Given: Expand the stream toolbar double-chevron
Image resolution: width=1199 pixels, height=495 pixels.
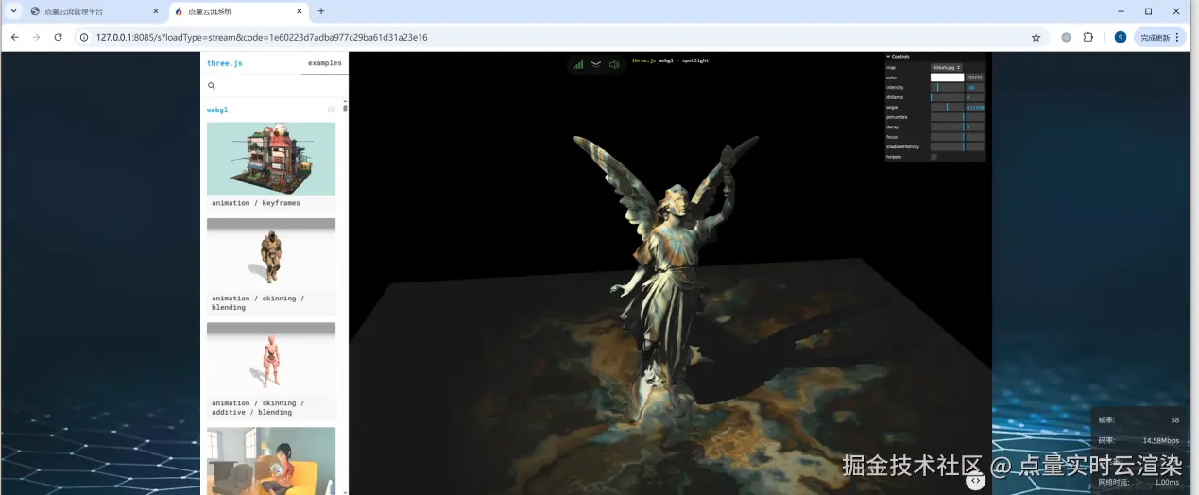Looking at the screenshot, I should pyautogui.click(x=595, y=64).
